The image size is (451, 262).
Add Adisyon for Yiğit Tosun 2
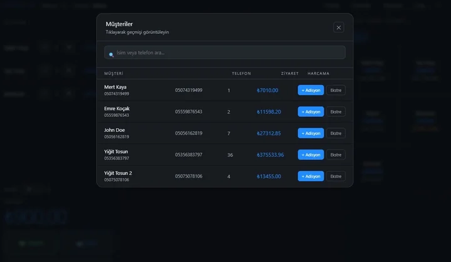point(311,176)
